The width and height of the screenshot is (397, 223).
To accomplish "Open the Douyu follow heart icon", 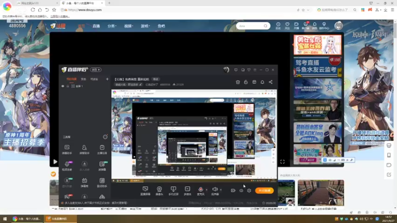I will click(x=287, y=26).
